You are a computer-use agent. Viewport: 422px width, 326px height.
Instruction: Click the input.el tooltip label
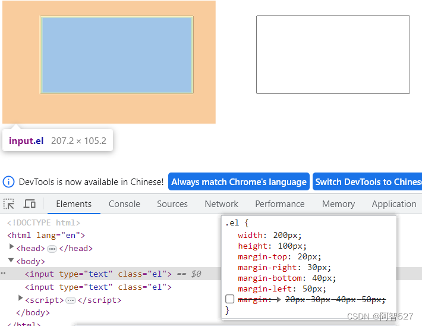(x=26, y=140)
